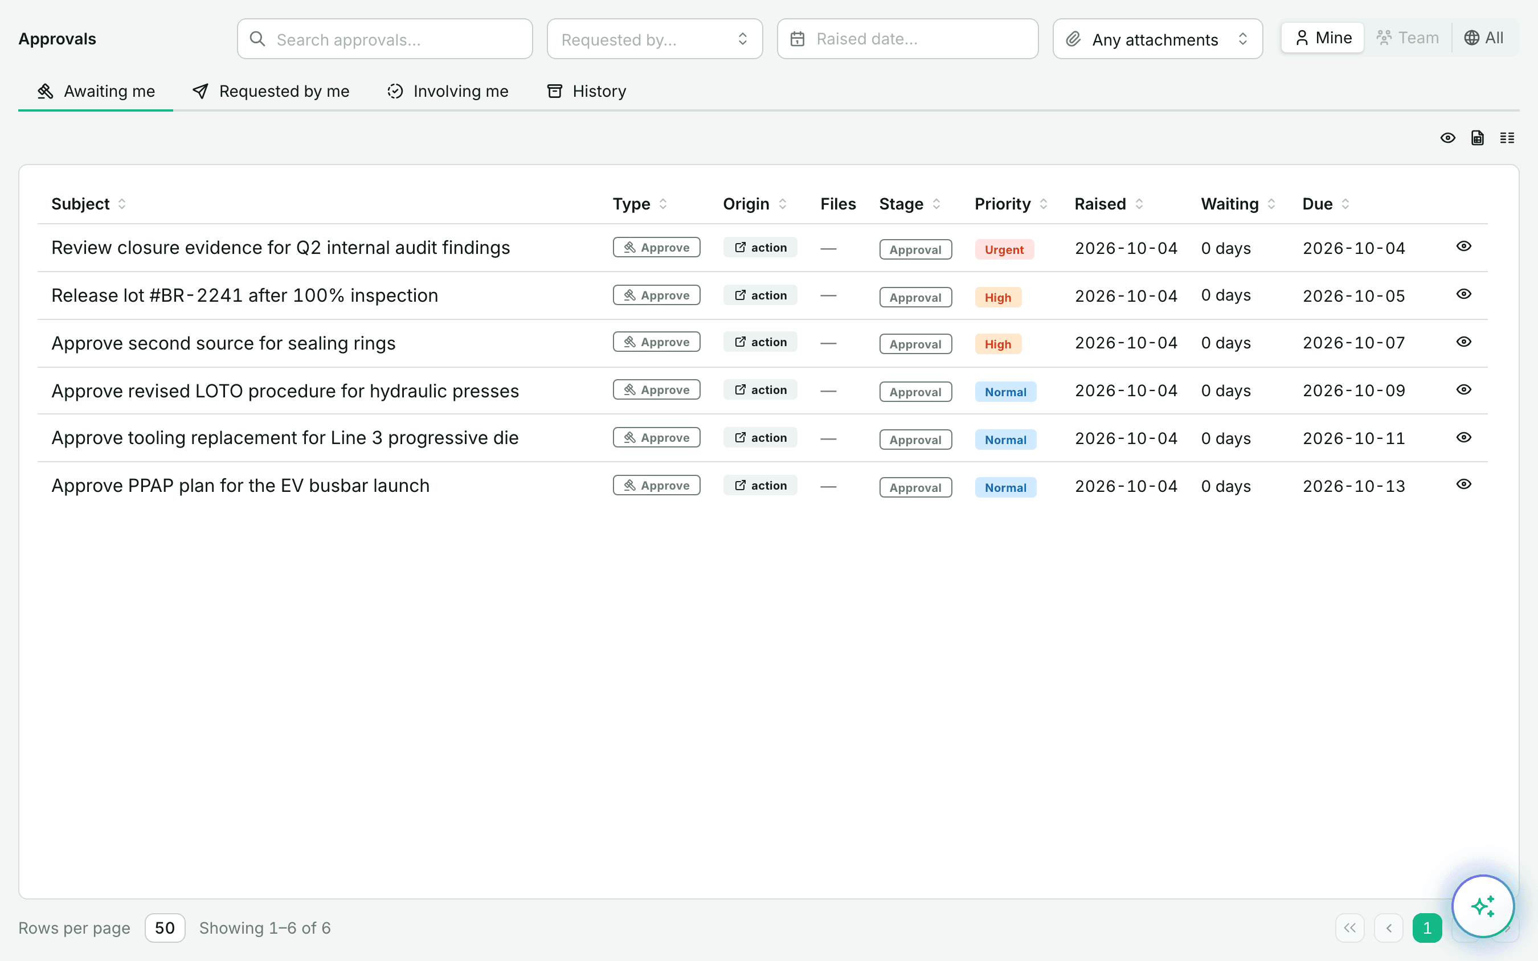View sealing rings approval eye icon
Viewport: 1538px width, 961px height.
[x=1463, y=342]
